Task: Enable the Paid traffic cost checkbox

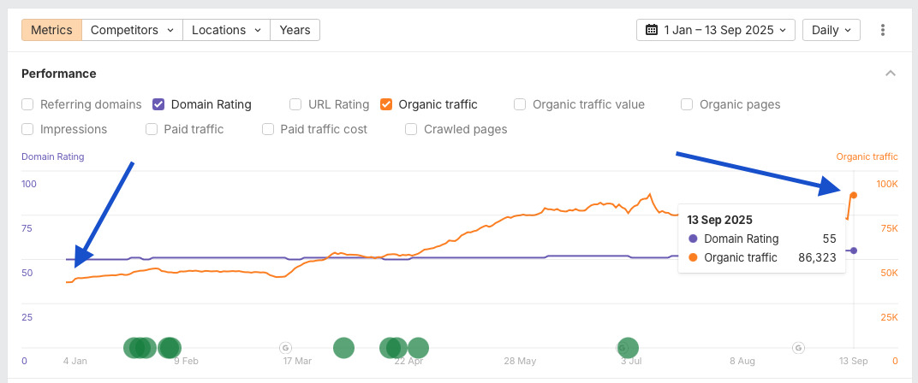Action: [x=268, y=129]
